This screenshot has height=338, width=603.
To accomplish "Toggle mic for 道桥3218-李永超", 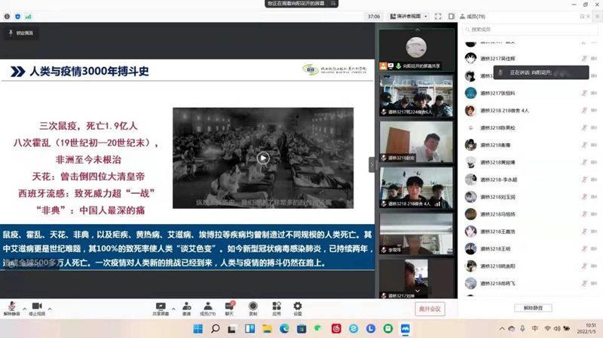I will click(584, 180).
